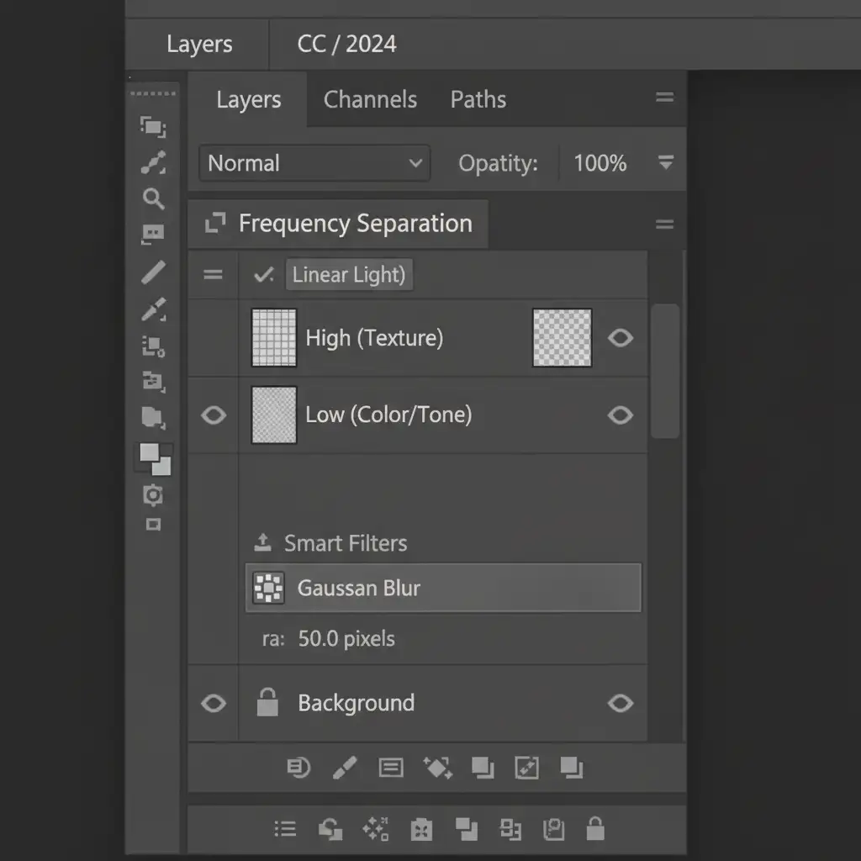The width and height of the screenshot is (861, 861).
Task: Click the lock icon on Background layer
Action: pos(267,702)
